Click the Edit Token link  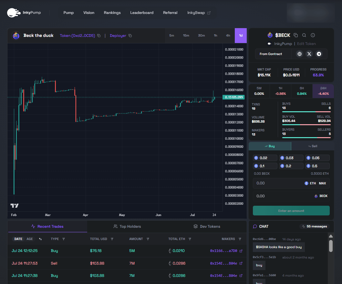pyautogui.click(x=306, y=44)
